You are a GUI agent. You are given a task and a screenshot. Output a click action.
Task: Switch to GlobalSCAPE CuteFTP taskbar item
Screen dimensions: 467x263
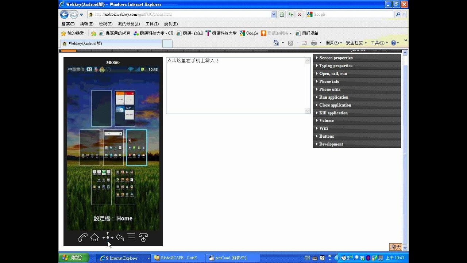(178, 258)
